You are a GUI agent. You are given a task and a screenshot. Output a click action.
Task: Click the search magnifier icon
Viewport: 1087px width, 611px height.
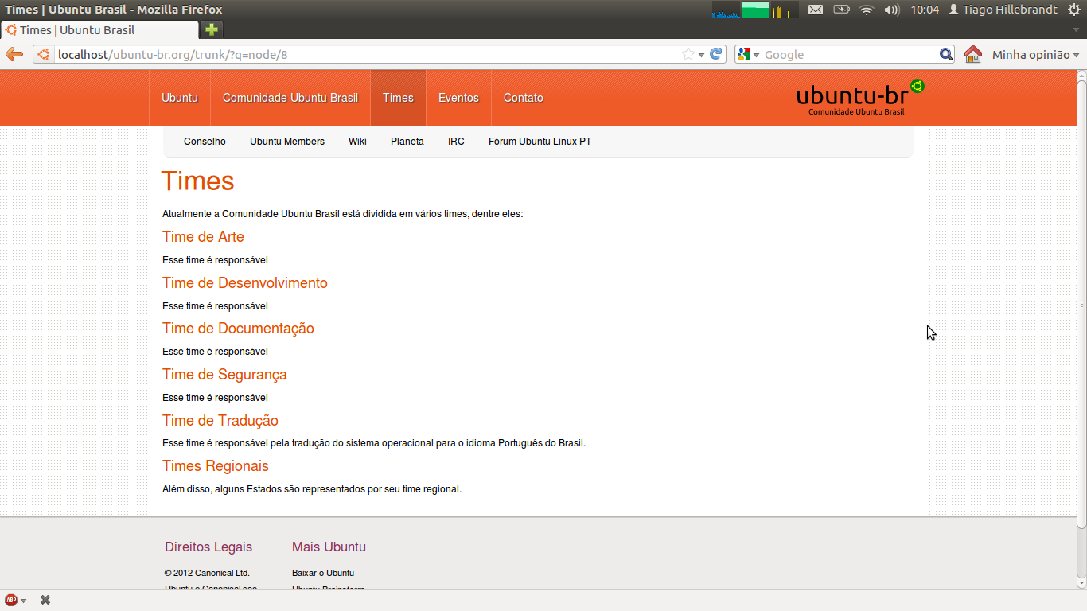(946, 54)
